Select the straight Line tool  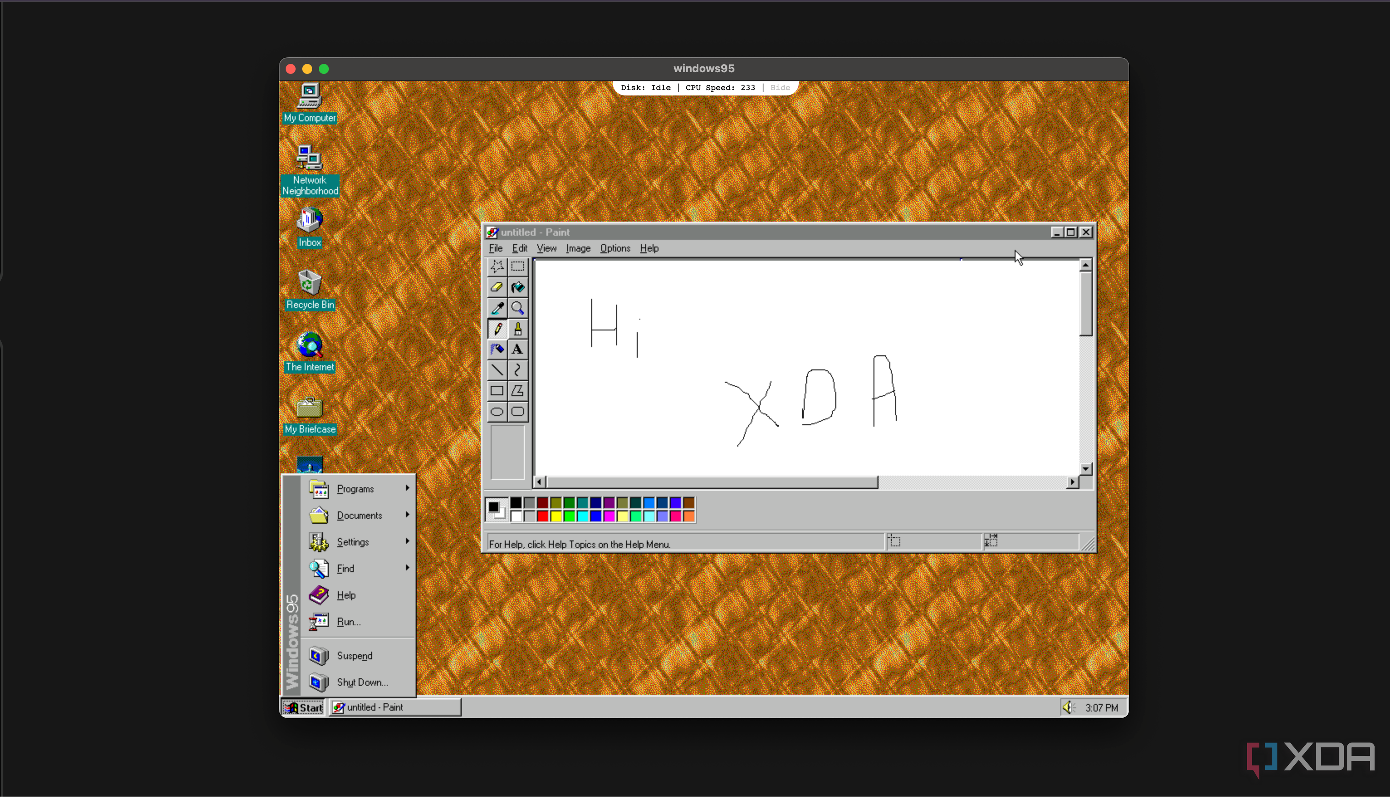(497, 370)
